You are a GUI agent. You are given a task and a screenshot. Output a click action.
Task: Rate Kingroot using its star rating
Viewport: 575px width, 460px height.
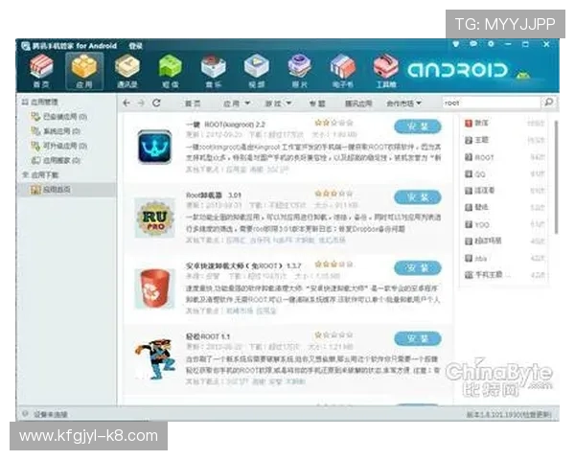[334, 123]
